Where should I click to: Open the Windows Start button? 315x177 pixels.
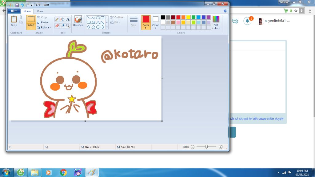6,172
